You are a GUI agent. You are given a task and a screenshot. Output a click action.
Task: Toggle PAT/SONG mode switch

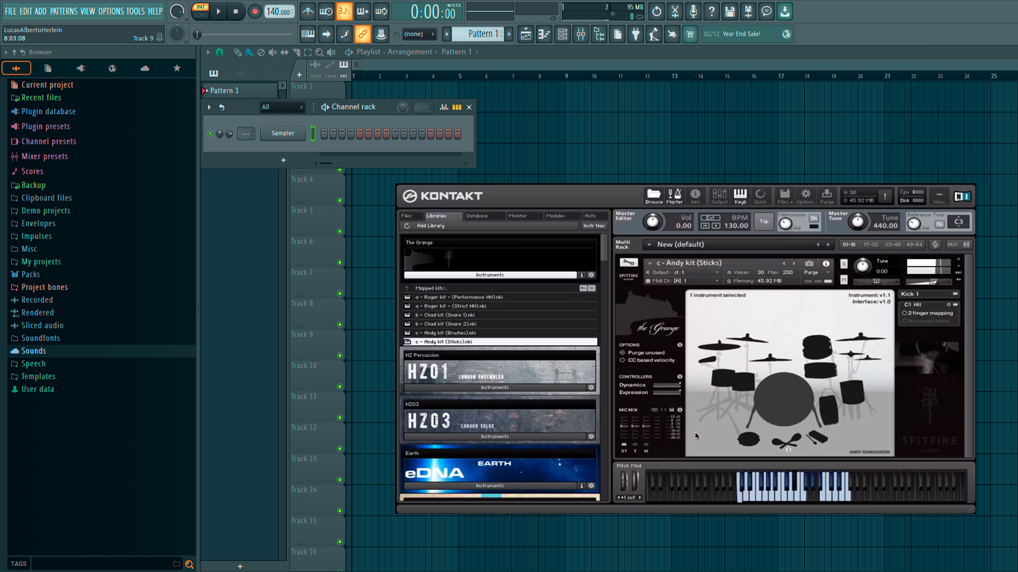[200, 11]
